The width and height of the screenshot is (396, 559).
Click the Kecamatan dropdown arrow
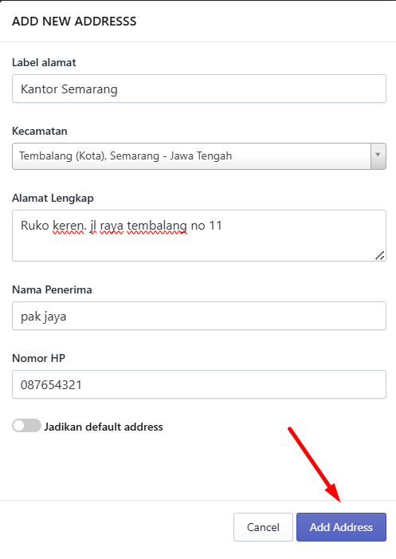[378, 156]
